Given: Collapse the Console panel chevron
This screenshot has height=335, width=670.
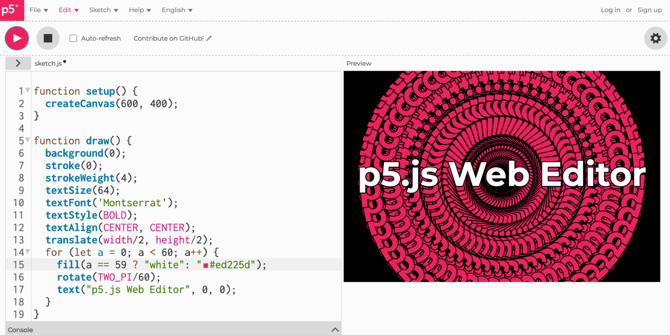Looking at the screenshot, I should 335,330.
